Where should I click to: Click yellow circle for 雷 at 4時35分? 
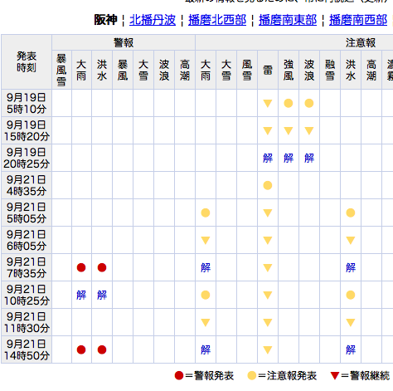click(x=268, y=185)
